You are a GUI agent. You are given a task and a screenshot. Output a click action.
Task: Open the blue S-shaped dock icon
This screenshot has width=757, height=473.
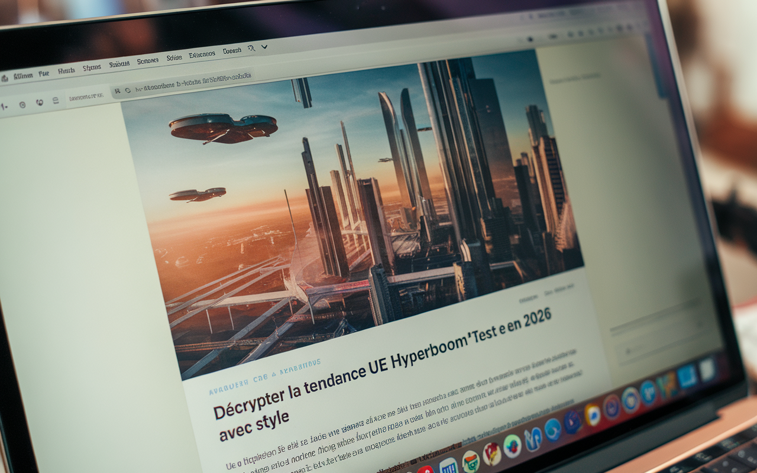coord(532,439)
